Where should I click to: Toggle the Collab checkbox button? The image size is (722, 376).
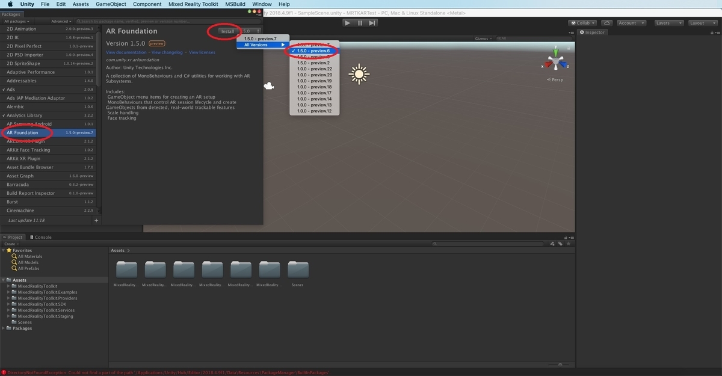pyautogui.click(x=582, y=23)
